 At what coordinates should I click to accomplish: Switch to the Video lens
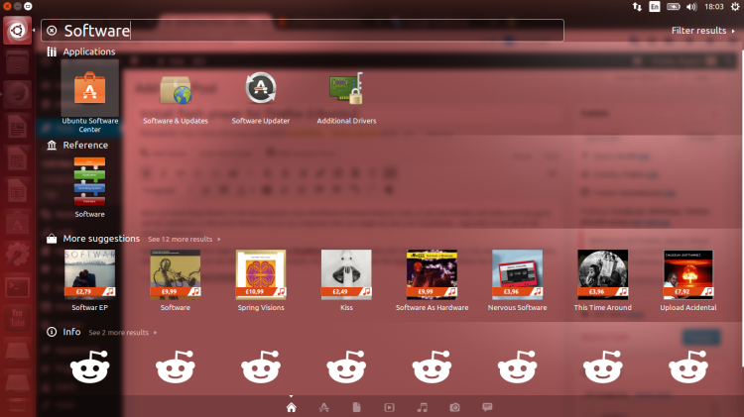389,407
